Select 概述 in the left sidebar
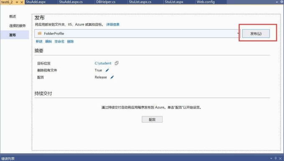Viewport: 284px width, 161px height. 13,16
